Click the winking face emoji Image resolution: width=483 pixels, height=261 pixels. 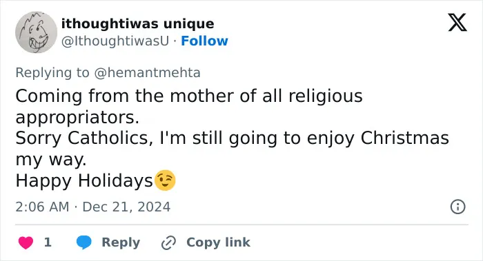[165, 180]
